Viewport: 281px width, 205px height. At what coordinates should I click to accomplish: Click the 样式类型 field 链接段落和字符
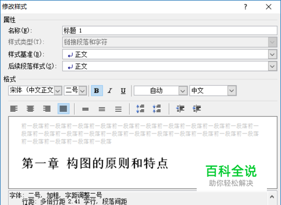pos(170,42)
